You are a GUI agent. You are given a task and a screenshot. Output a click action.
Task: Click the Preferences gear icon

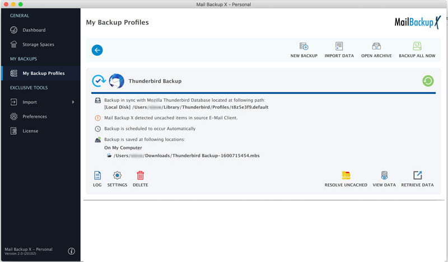(x=13, y=117)
